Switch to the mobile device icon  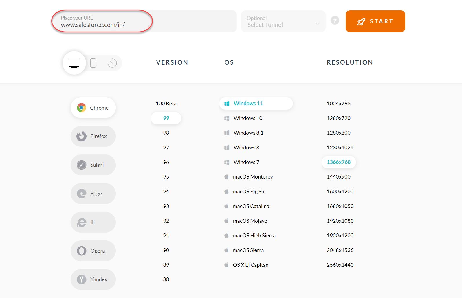coord(93,63)
